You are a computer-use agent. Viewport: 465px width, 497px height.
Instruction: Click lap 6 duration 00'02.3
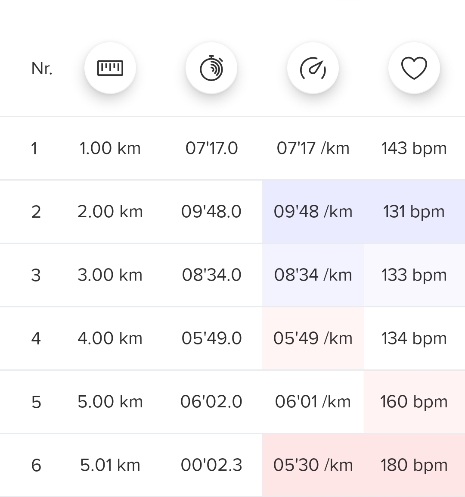[211, 465]
